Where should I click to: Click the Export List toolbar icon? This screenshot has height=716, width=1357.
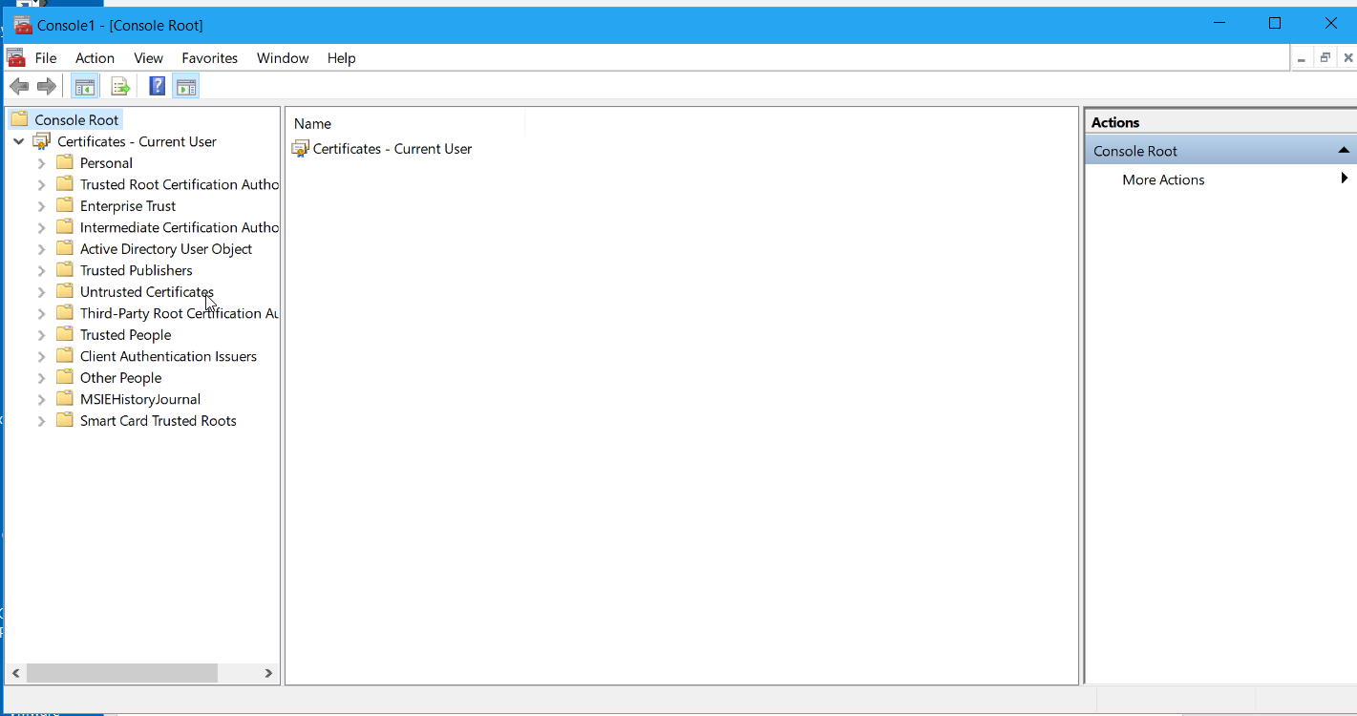coord(120,87)
